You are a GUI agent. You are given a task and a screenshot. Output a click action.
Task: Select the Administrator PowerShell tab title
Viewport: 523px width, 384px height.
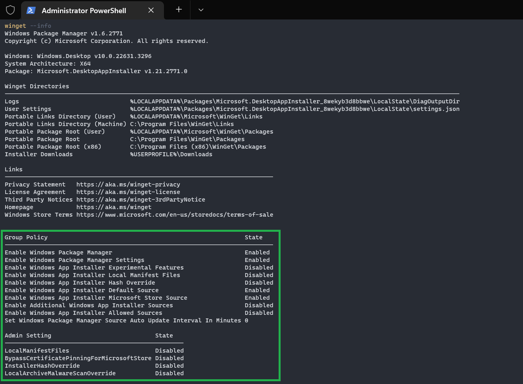(x=84, y=11)
